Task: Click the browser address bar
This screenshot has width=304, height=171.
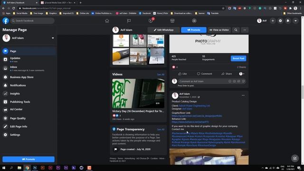Action: [120, 9]
